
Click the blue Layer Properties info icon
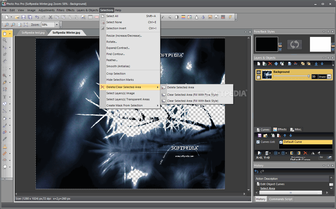[276, 64]
